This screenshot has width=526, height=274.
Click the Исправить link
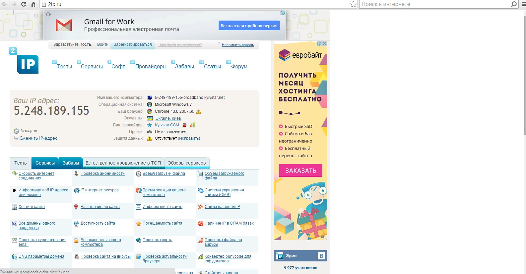[x=189, y=138]
